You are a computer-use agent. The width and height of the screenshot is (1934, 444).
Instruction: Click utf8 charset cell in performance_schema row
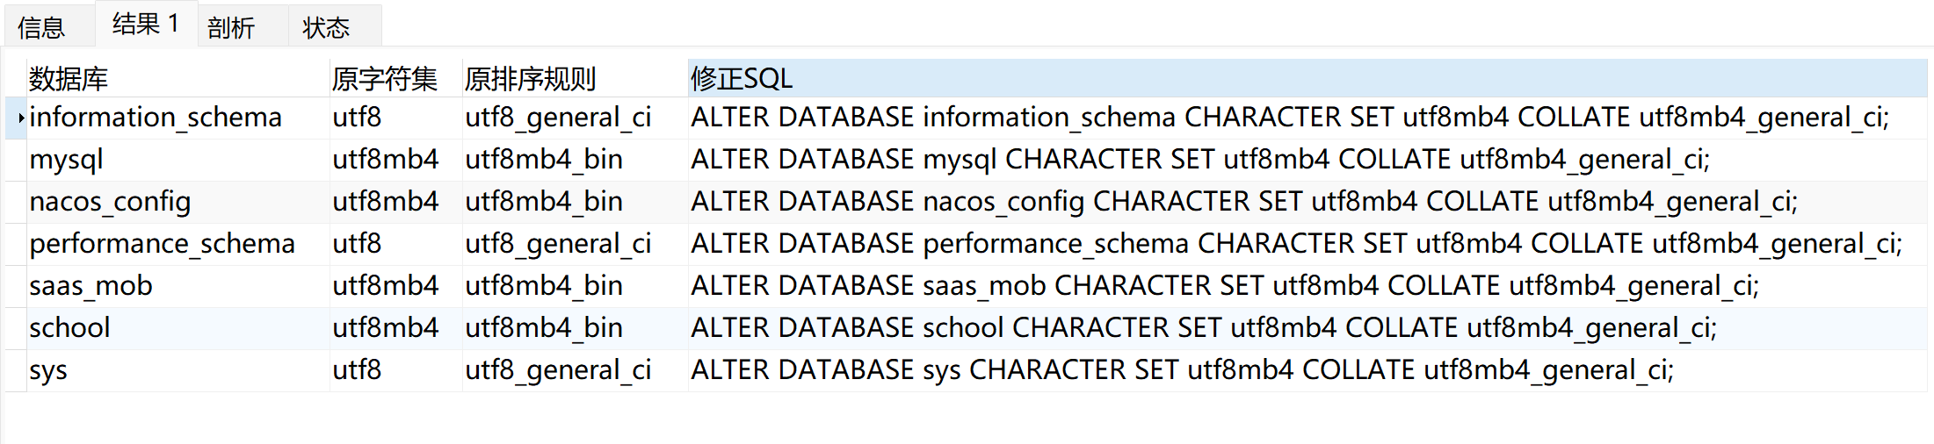pos(395,244)
